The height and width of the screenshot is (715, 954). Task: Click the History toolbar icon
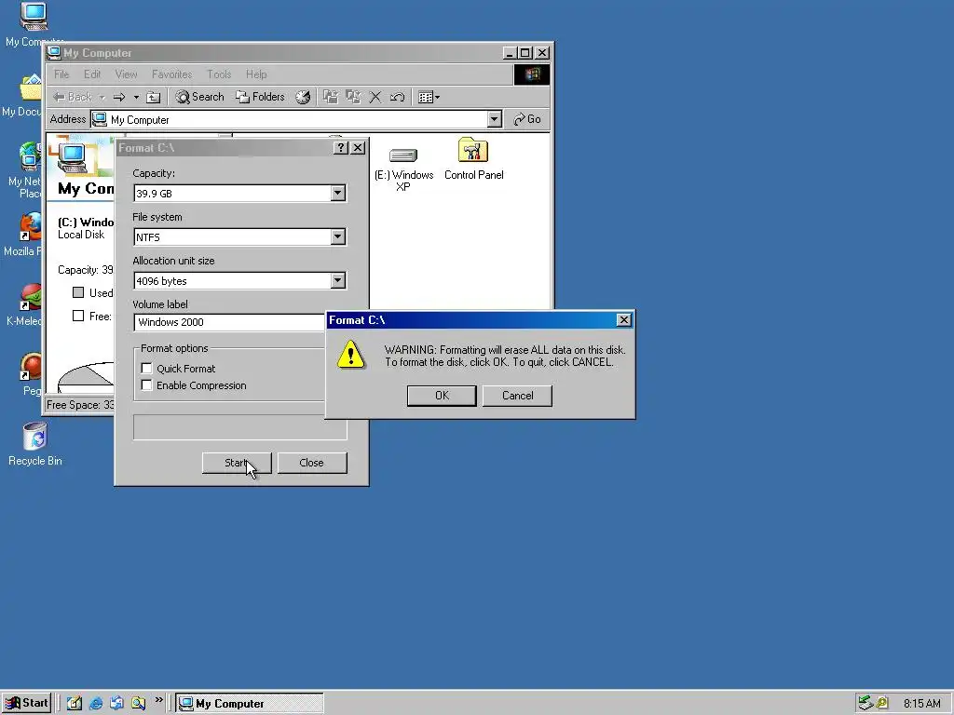(303, 97)
